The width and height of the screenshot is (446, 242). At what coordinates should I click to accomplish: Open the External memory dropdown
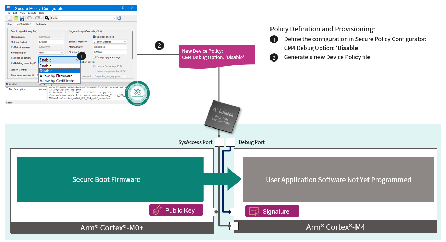(110, 42)
